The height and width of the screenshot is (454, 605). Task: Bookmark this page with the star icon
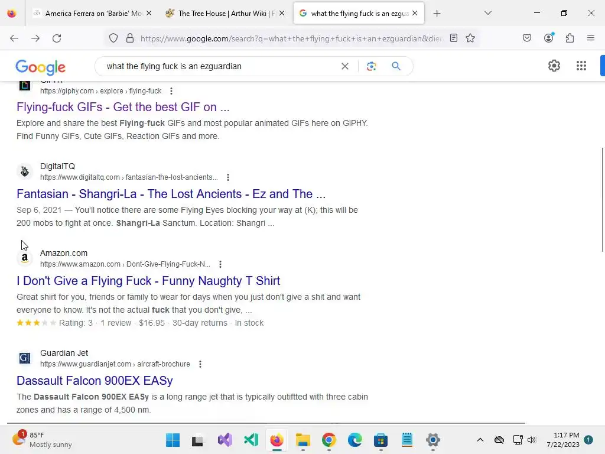(470, 38)
